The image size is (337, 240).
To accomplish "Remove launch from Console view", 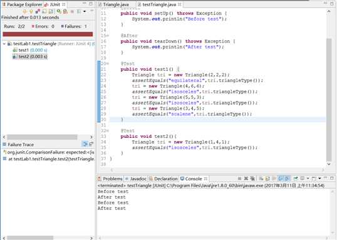I will tap(246, 179).
